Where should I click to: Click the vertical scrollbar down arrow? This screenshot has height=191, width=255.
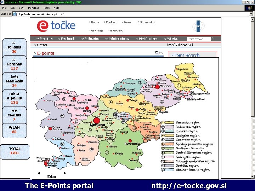coord(253,176)
